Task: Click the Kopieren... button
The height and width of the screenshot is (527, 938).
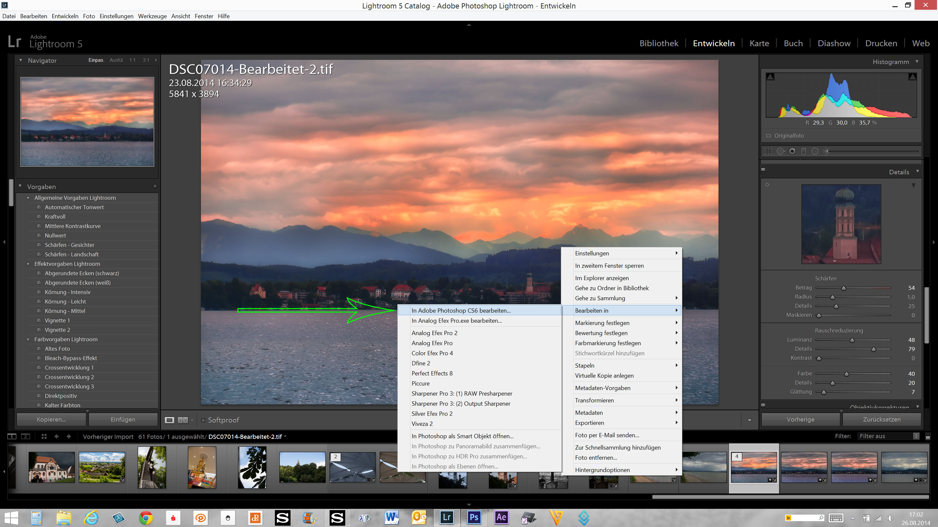Action: click(x=51, y=419)
